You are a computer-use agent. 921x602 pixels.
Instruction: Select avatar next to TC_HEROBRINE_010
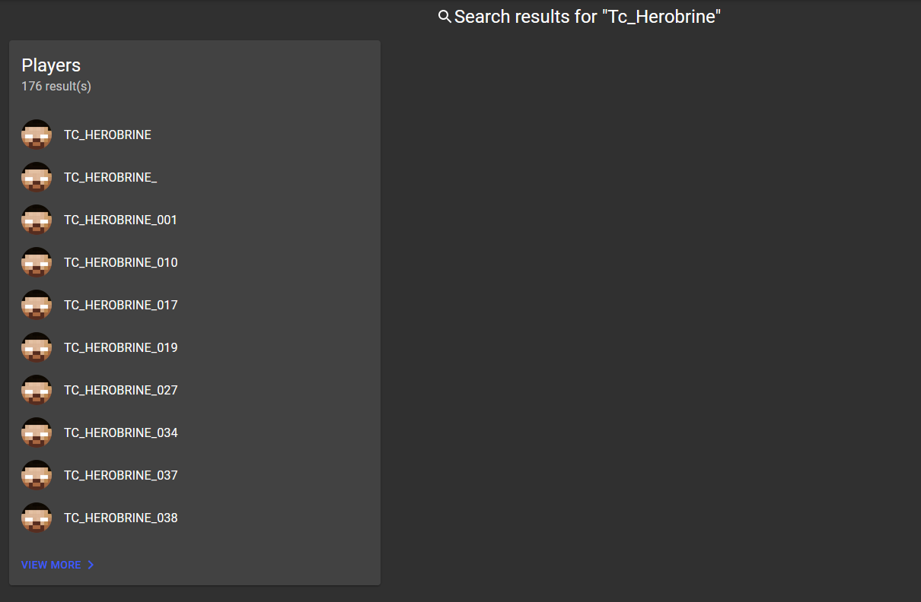pos(37,262)
